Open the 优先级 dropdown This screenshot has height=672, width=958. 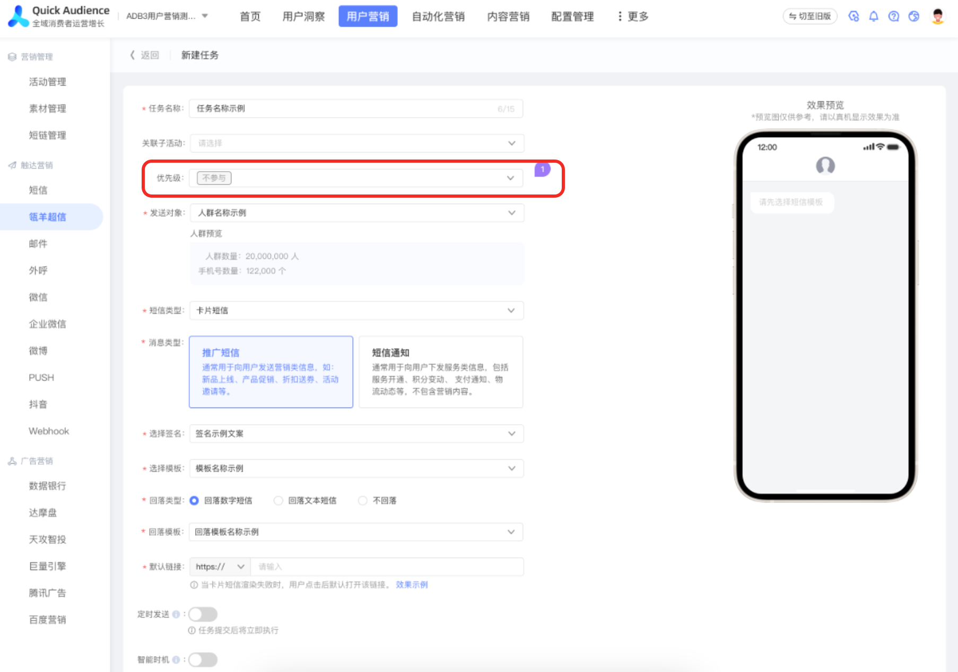point(357,178)
